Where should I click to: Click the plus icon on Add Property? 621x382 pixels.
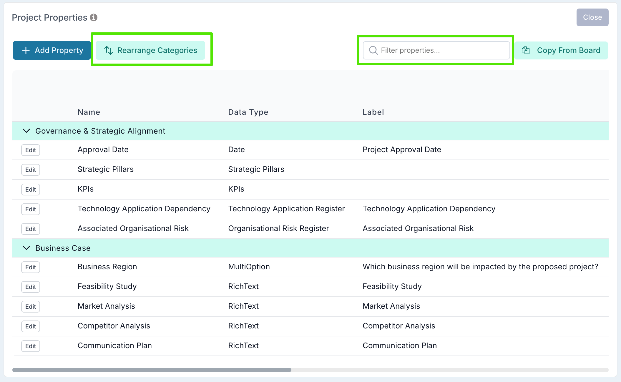[26, 50]
